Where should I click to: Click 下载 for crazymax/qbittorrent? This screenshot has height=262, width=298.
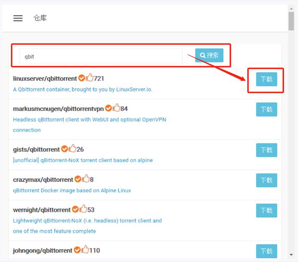(267, 180)
